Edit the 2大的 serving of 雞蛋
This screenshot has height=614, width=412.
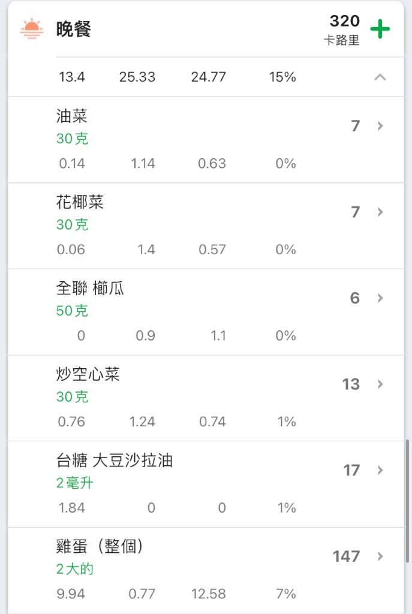pos(74,570)
